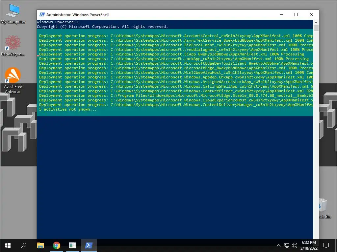The image size is (337, 252).
Task: Select the DataWagon desktop shortcut
Action: (x=13, y=46)
